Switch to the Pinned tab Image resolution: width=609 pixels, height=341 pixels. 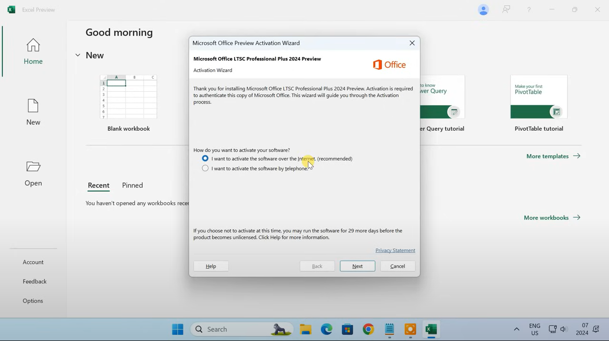pos(132,185)
